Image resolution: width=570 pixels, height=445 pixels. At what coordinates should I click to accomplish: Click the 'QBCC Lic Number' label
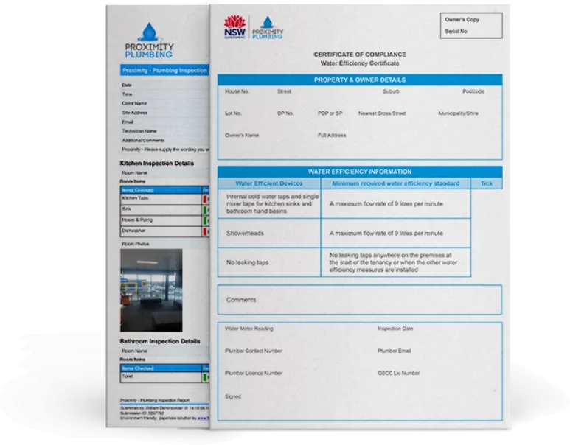398,373
